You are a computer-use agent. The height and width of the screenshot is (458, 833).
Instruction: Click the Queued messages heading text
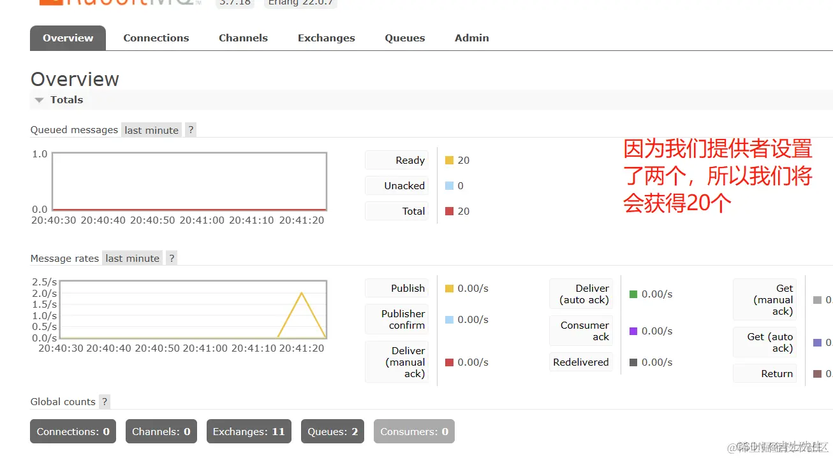(74, 130)
